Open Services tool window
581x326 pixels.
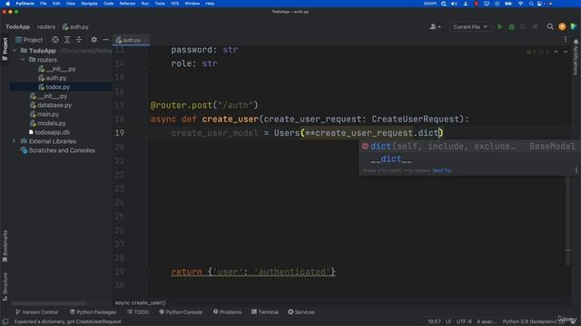pyautogui.click(x=300, y=312)
